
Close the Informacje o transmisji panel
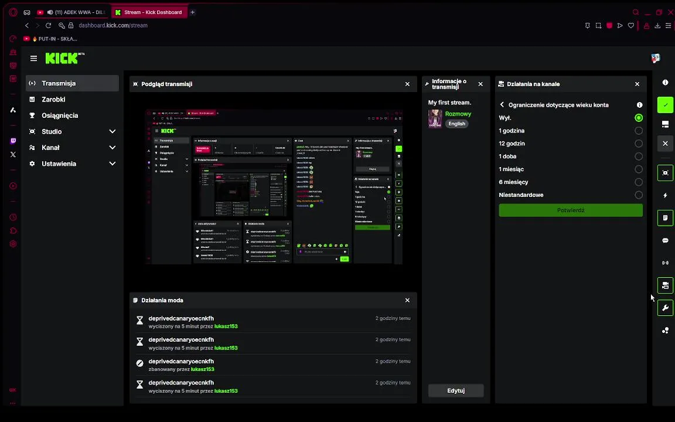click(x=480, y=84)
